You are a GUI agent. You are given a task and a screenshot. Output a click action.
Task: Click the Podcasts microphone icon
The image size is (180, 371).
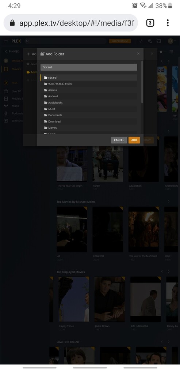(6, 113)
